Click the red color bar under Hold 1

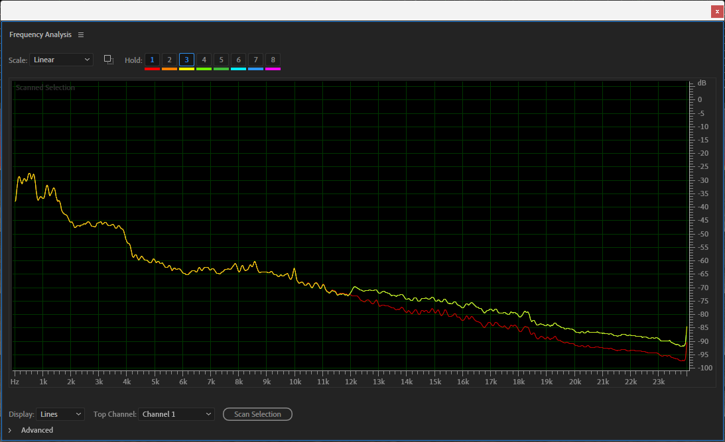pos(152,68)
